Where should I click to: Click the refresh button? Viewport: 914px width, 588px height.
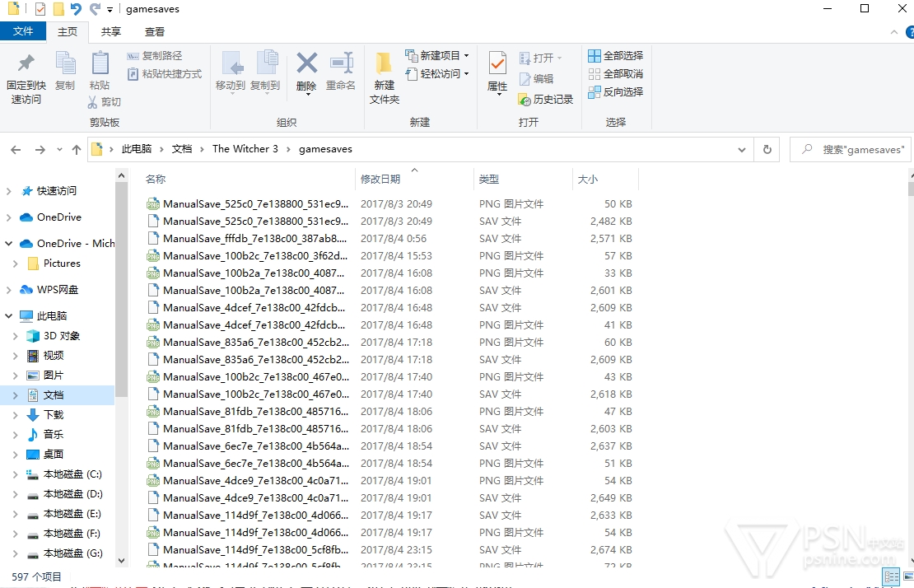tap(767, 150)
